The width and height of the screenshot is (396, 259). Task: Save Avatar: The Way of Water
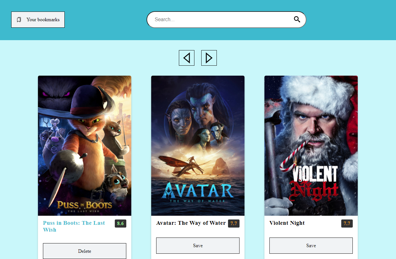point(198,246)
